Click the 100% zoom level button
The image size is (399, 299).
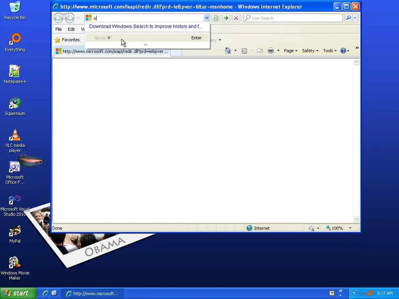coord(335,228)
